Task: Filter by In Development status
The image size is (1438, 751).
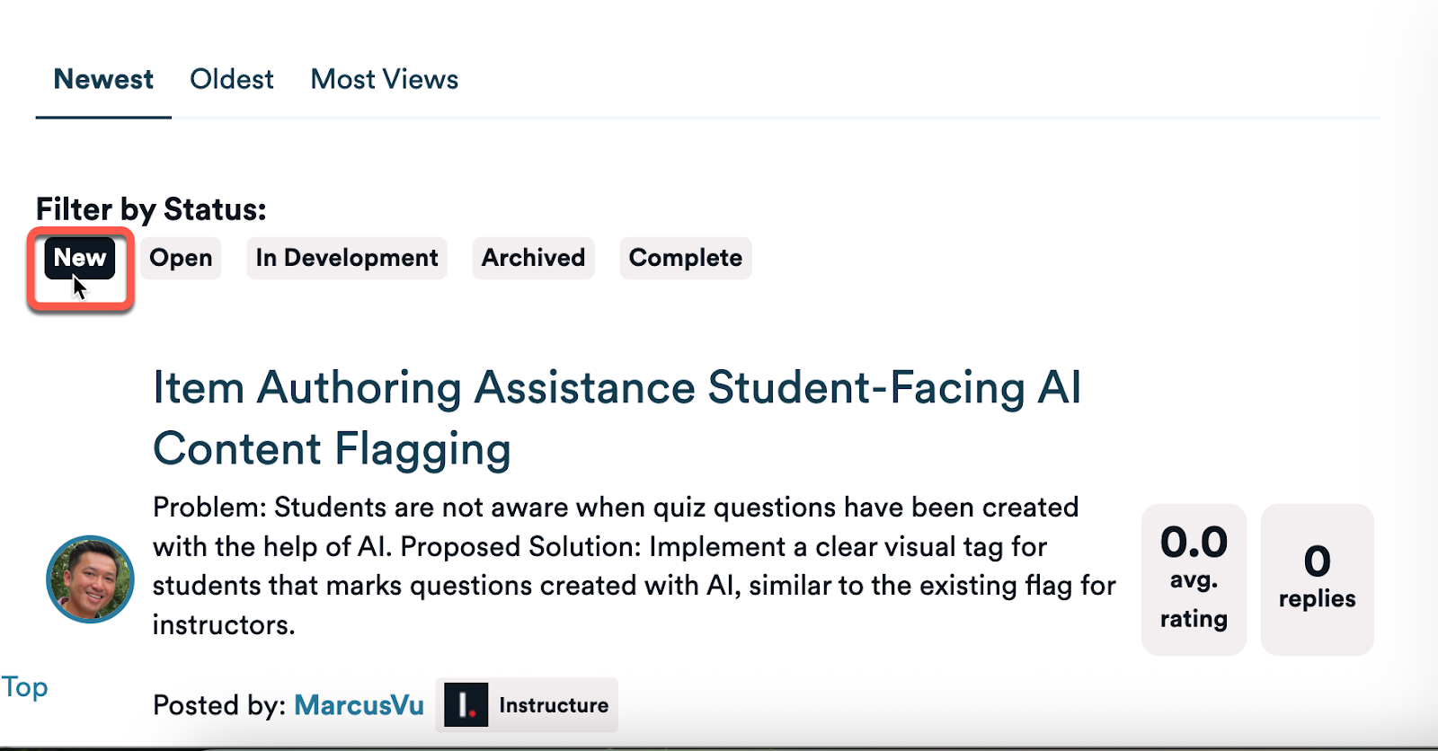Action: pos(347,258)
